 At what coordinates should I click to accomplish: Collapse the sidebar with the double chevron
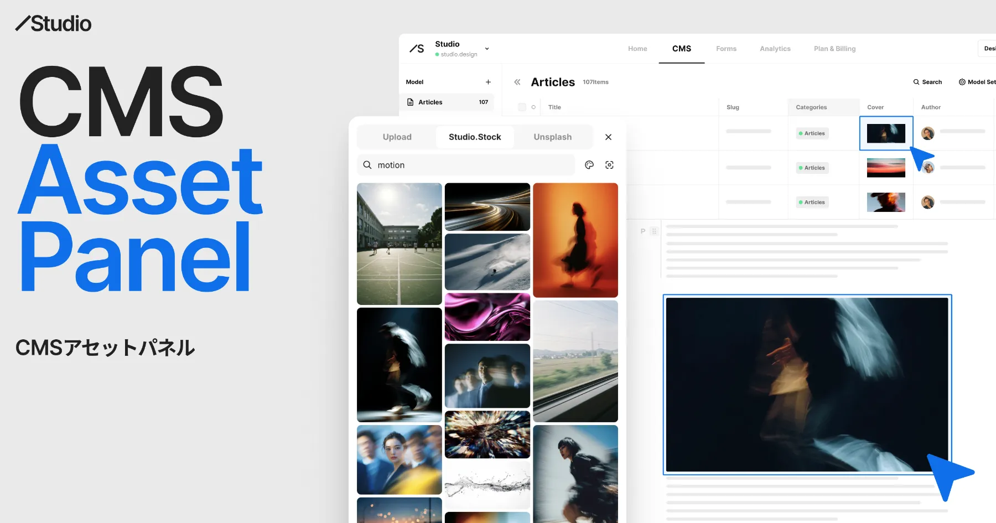click(517, 82)
